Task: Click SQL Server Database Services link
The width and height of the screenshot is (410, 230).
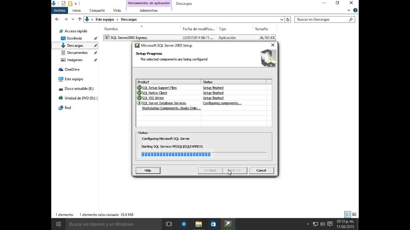Action: pos(164,103)
